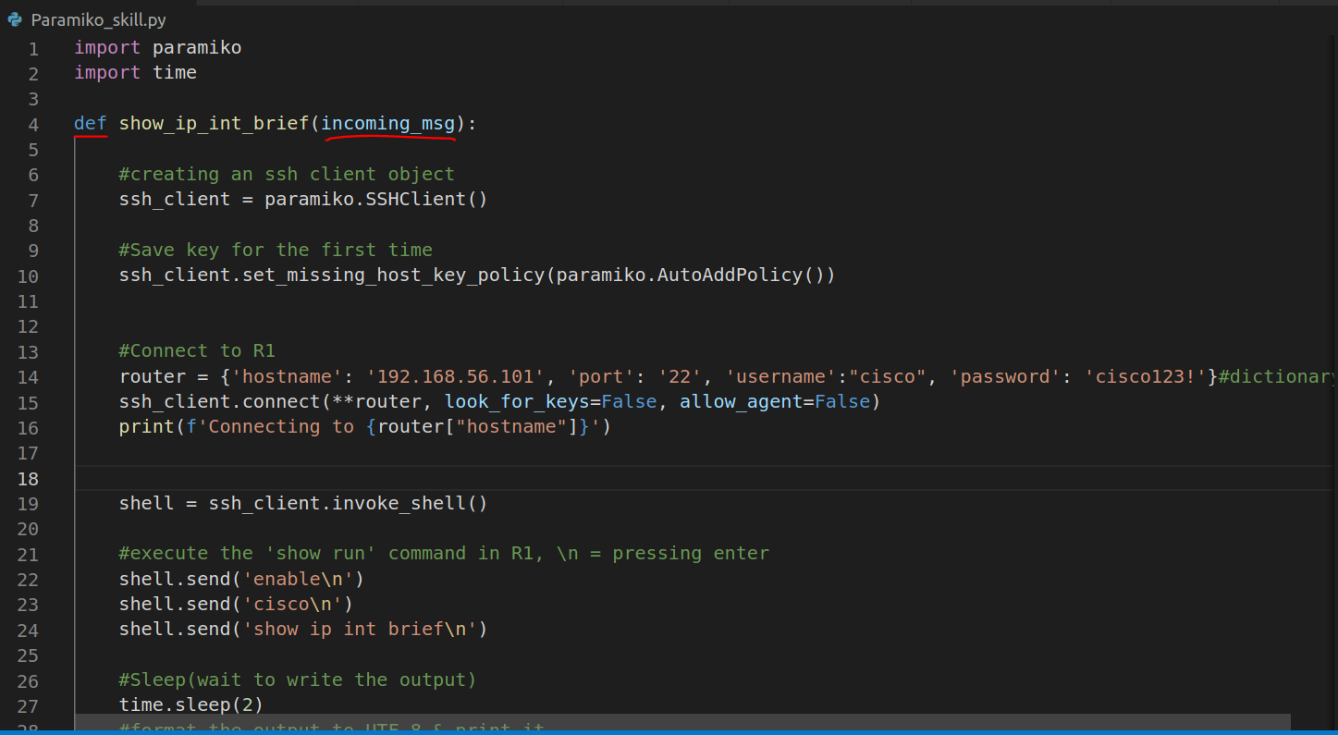
Task: Click the incoming_msg parameter
Action: (x=388, y=123)
